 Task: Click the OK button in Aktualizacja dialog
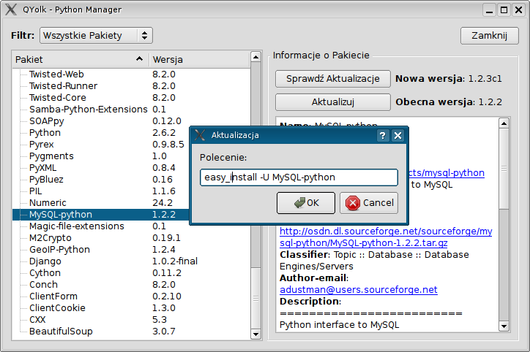coord(306,202)
